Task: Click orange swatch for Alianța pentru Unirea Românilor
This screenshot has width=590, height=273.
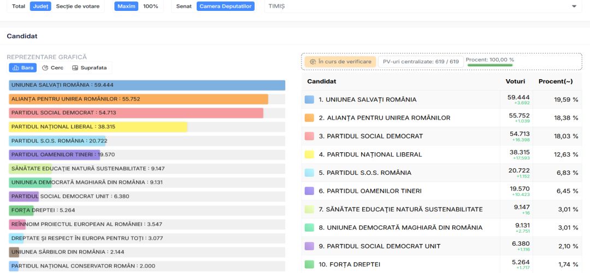Action: coord(309,118)
